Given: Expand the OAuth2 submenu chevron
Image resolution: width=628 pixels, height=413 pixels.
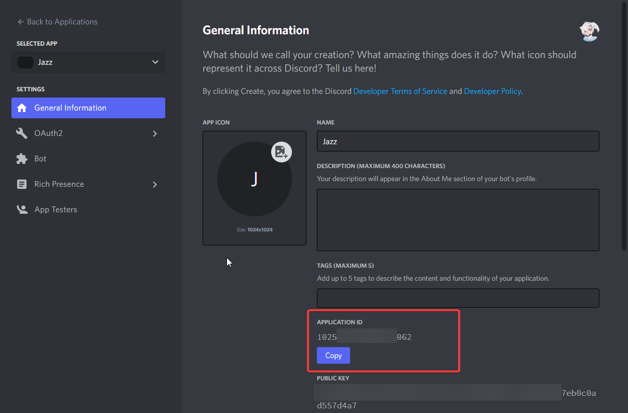Looking at the screenshot, I should [155, 133].
